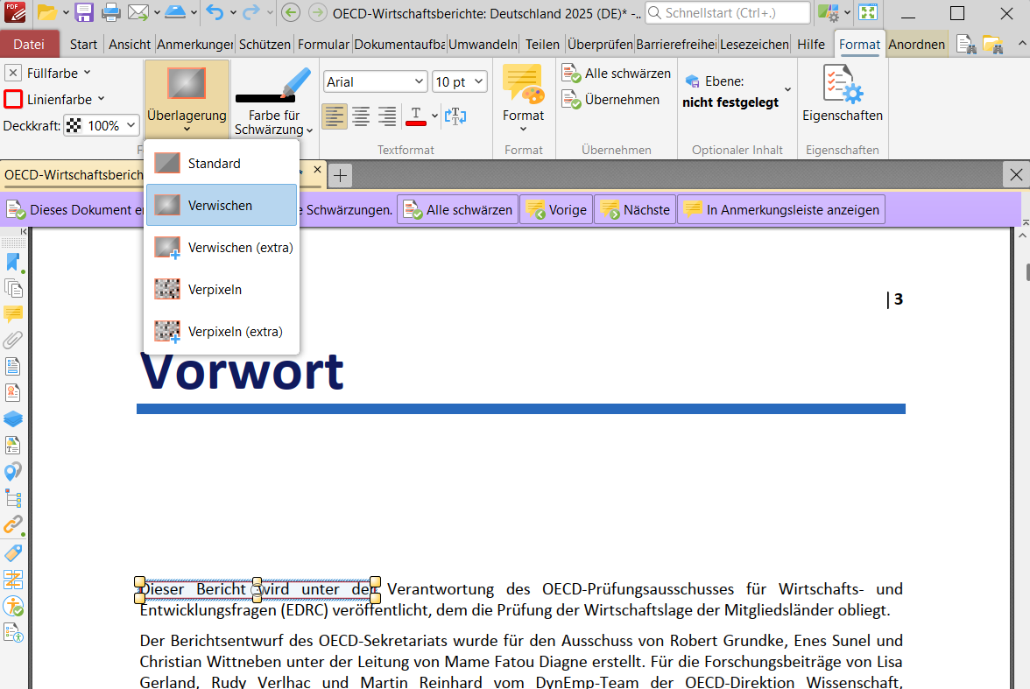Click the Save icon in quick toolbar
The width and height of the screenshot is (1030, 689).
click(84, 13)
